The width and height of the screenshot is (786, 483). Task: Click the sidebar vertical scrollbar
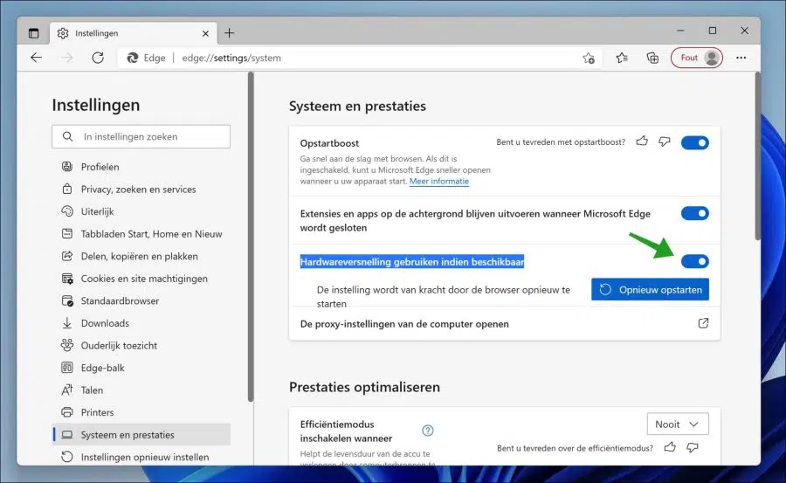point(251,237)
